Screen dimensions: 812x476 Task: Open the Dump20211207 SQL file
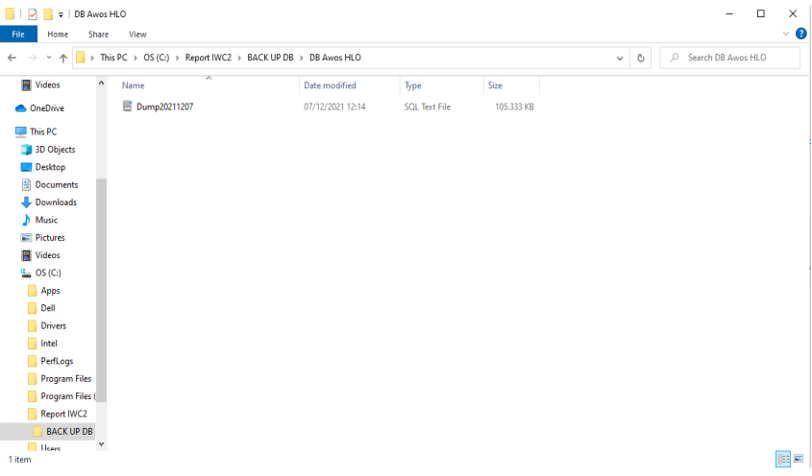164,107
